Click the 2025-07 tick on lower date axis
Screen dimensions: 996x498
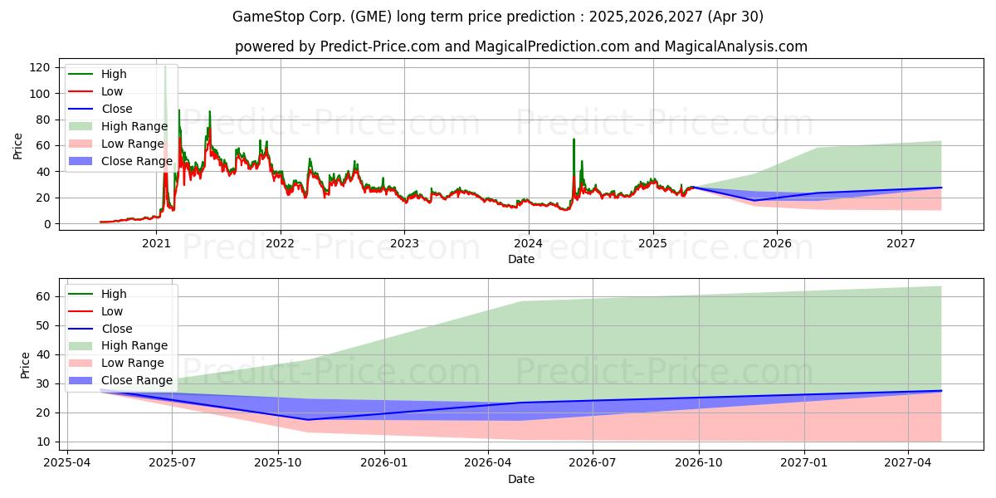pyautogui.click(x=173, y=463)
